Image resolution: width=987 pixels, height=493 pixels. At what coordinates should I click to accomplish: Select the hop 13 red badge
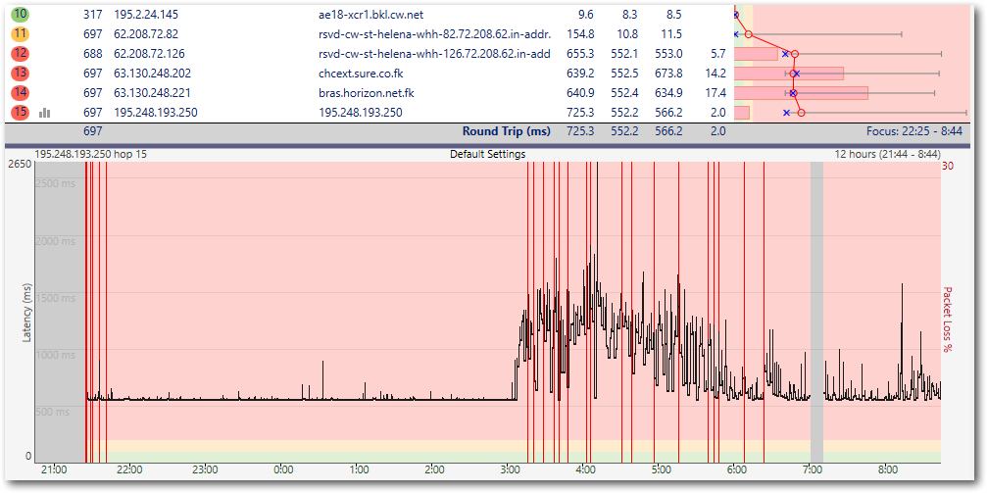pos(21,74)
